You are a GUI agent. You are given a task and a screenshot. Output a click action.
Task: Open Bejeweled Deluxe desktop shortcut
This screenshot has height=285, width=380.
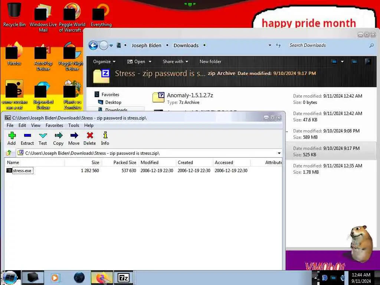pyautogui.click(x=43, y=95)
